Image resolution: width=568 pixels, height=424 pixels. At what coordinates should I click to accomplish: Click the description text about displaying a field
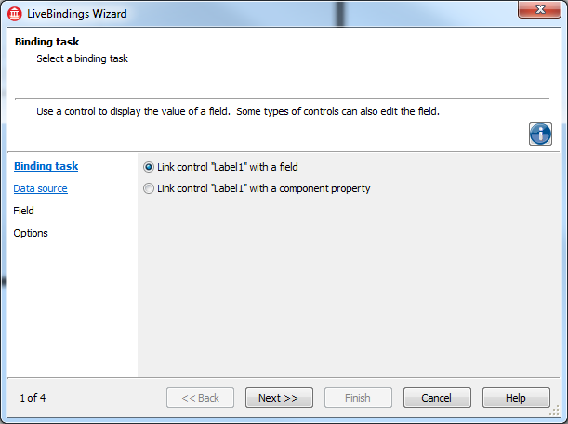click(x=238, y=111)
